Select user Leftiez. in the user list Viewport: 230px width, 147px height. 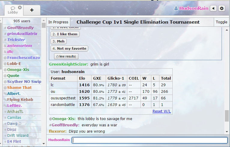22,106
